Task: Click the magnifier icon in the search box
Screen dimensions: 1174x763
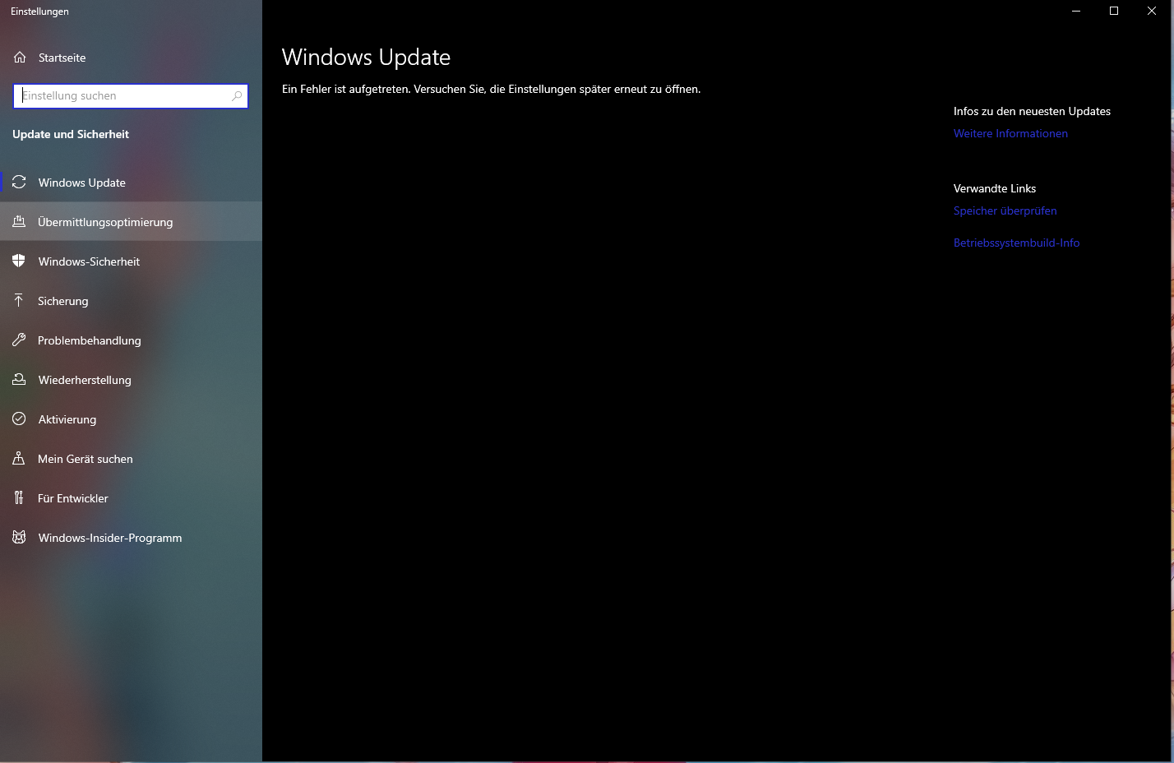Action: 237,96
